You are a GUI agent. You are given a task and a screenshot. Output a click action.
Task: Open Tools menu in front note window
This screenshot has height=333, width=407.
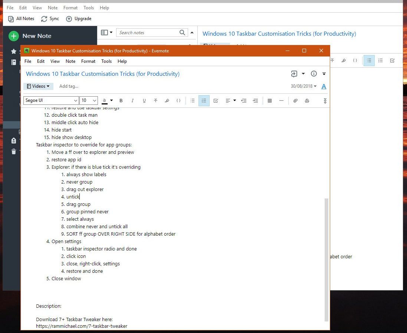106,61
